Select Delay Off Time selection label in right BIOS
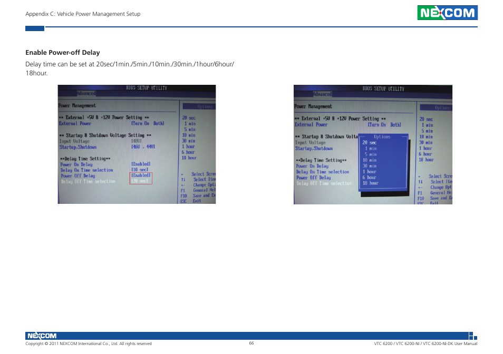Screen dimensions: 503x354 [324, 183]
